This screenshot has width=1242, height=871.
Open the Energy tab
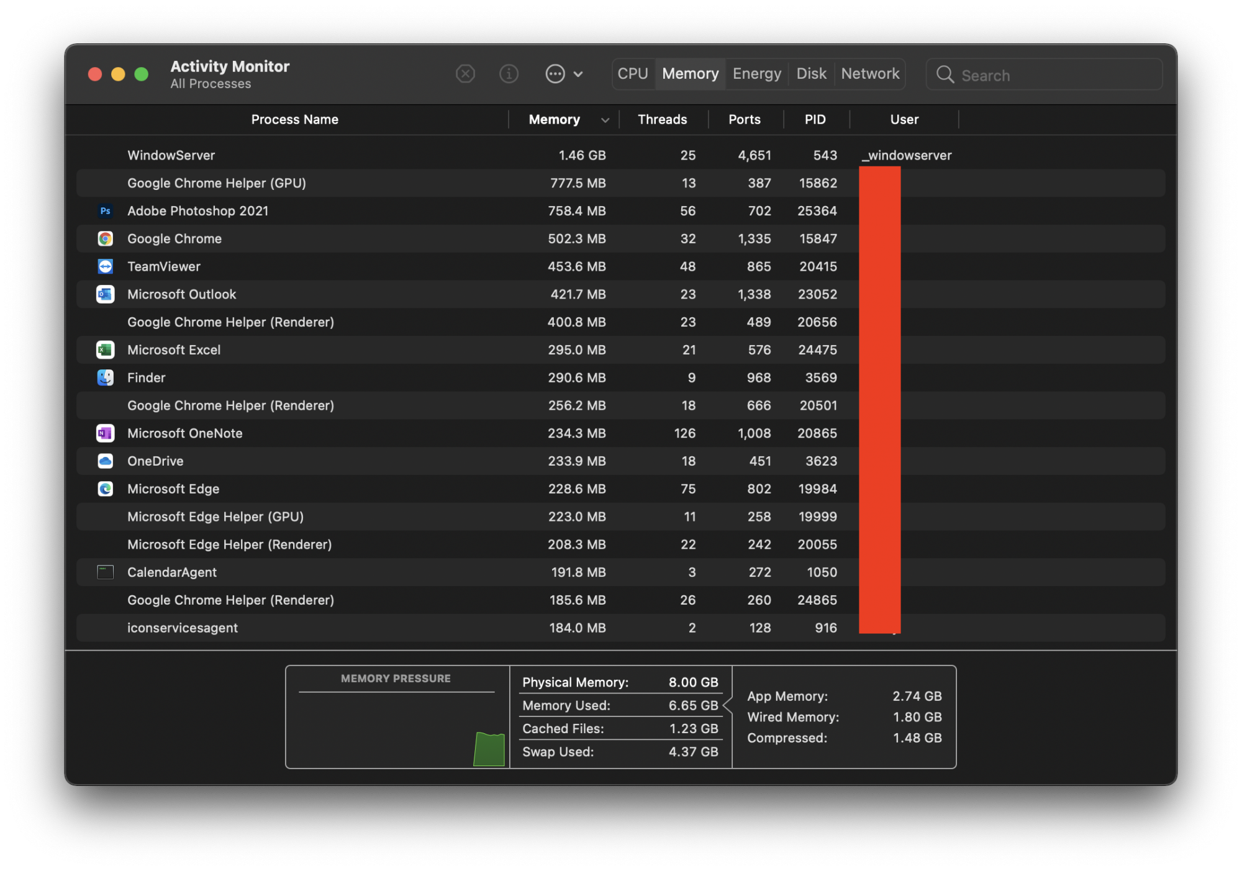(x=756, y=74)
